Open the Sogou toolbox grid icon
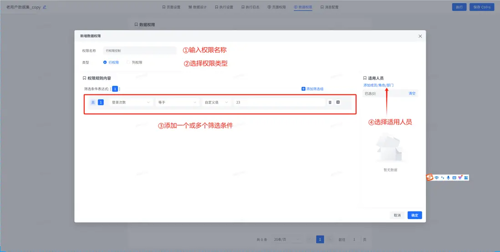The image size is (500, 252). [x=466, y=178]
